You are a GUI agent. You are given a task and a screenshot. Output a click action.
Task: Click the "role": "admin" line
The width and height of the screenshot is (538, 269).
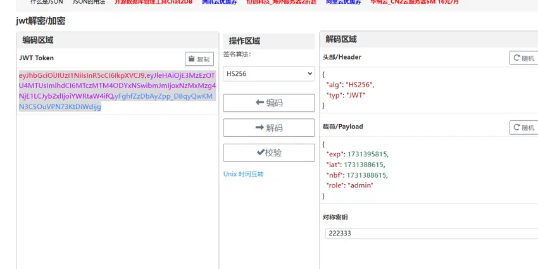(349, 185)
